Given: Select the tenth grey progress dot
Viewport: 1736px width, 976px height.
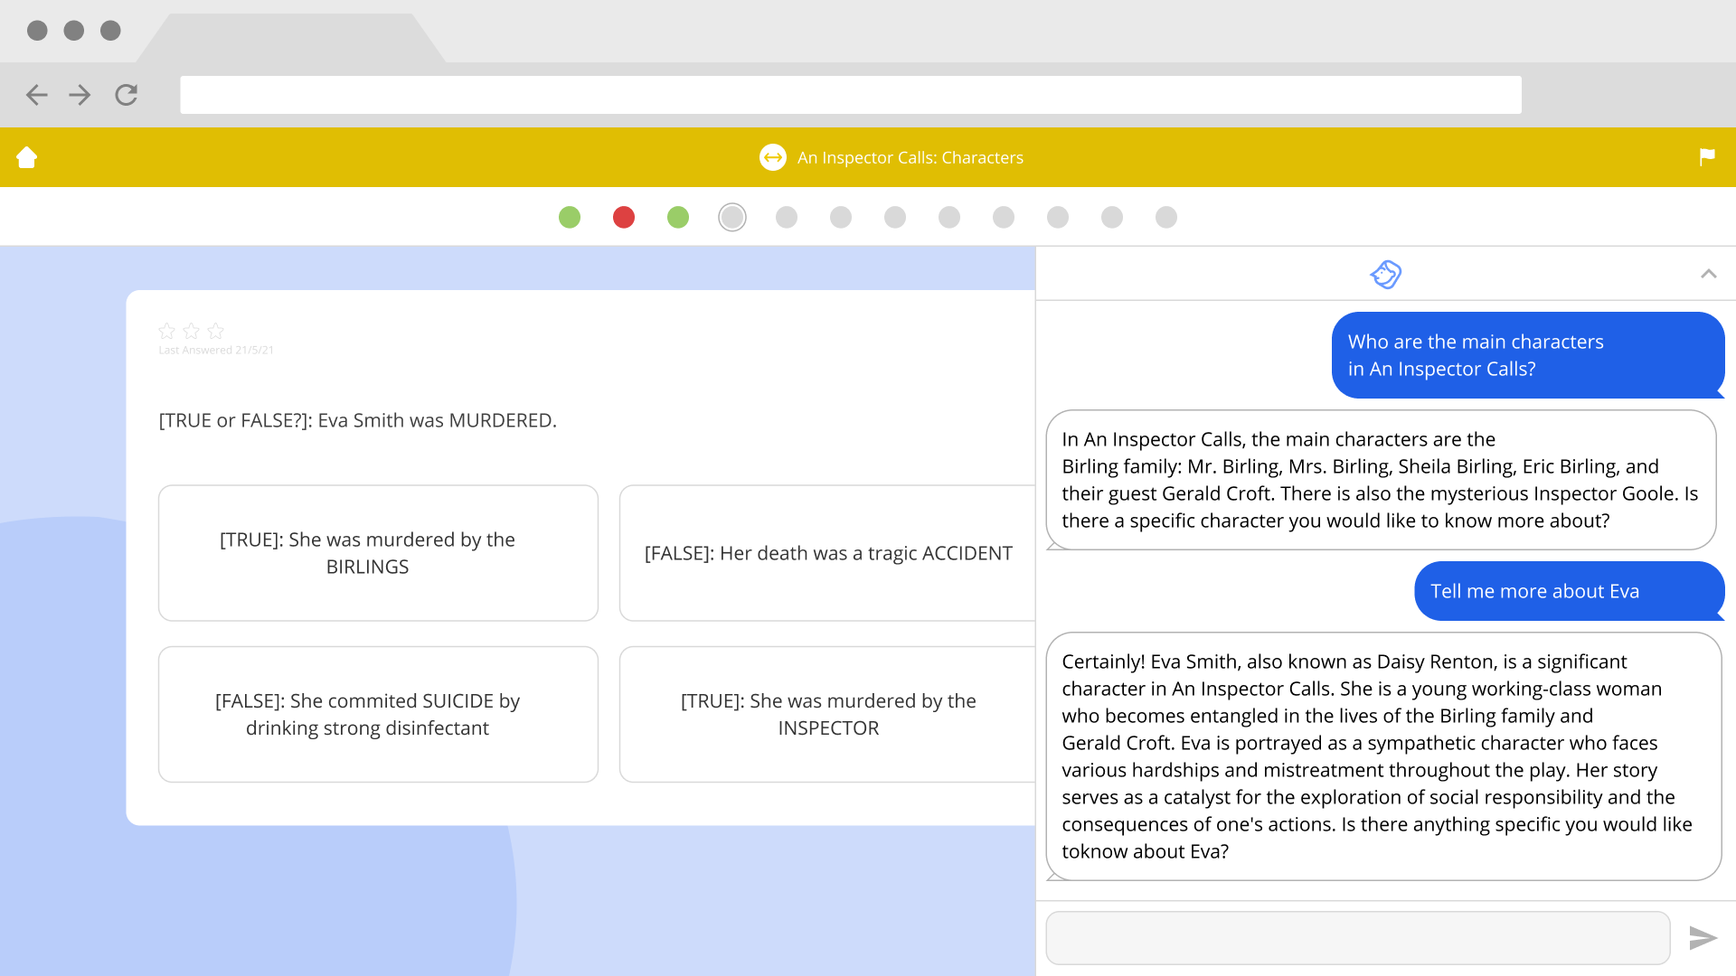Looking at the screenshot, I should (x=1058, y=217).
